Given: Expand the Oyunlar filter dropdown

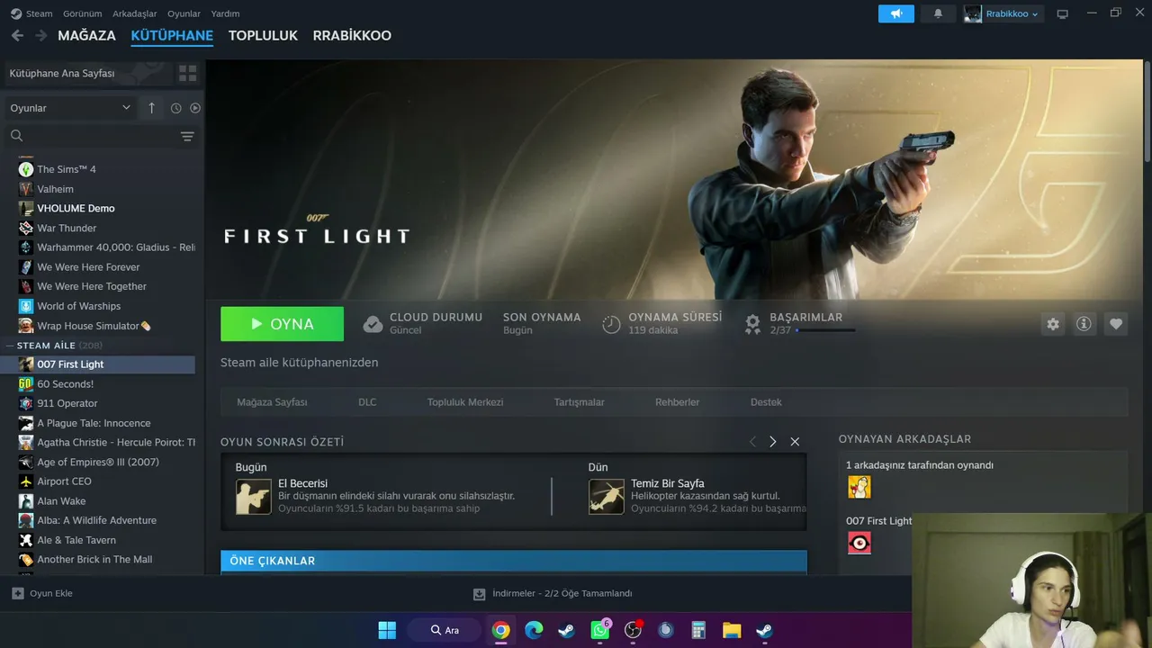Looking at the screenshot, I should [70, 108].
